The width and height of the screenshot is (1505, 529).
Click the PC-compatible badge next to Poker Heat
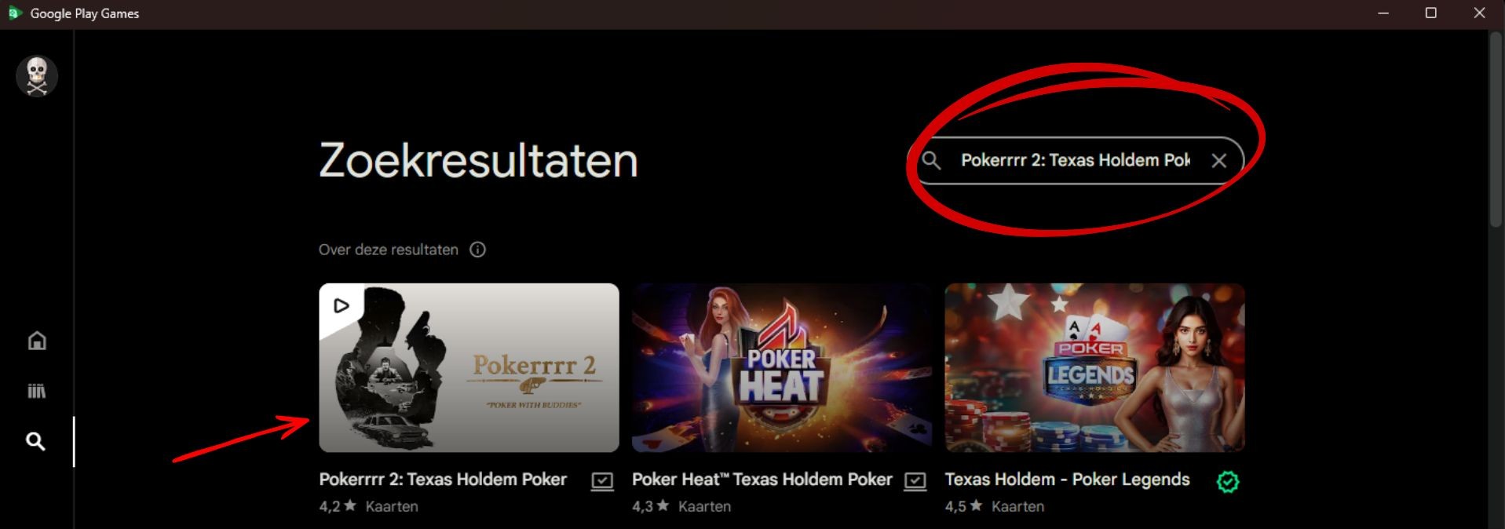[915, 481]
